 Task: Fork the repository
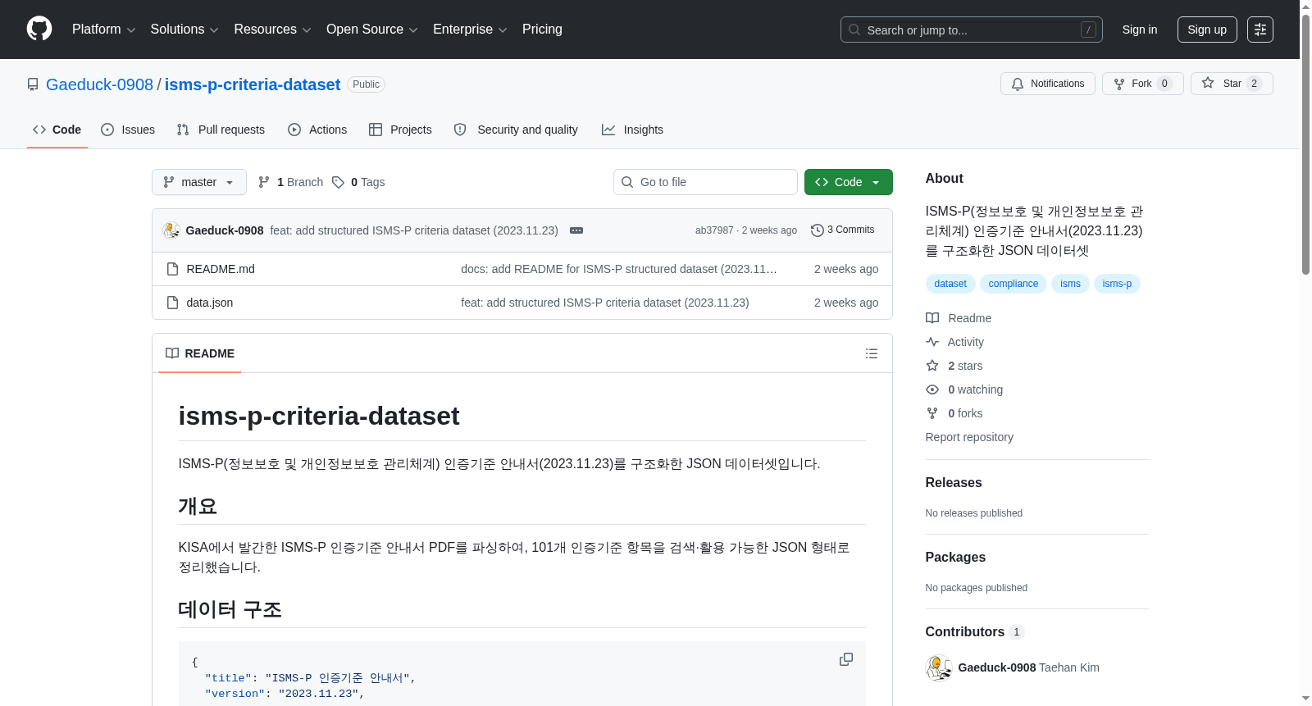point(1142,84)
